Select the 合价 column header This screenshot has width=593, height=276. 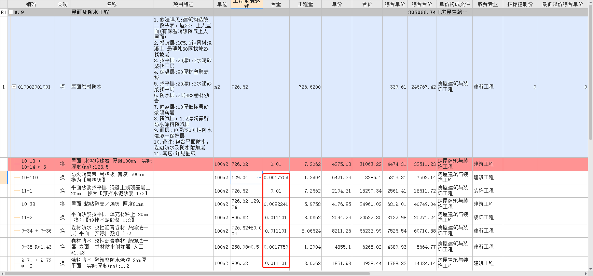(367, 4)
